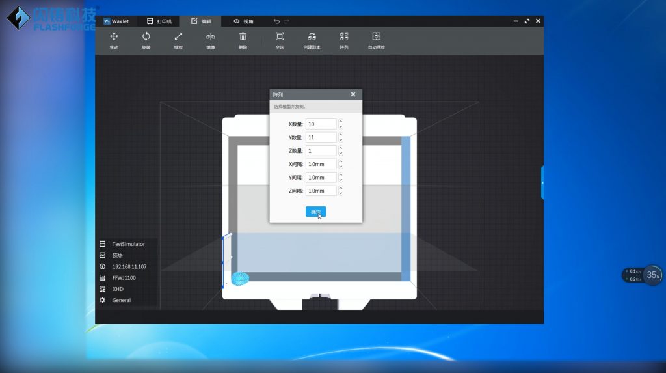
Task: Decrease Y间隔 with the down arrow
Action: click(x=341, y=180)
